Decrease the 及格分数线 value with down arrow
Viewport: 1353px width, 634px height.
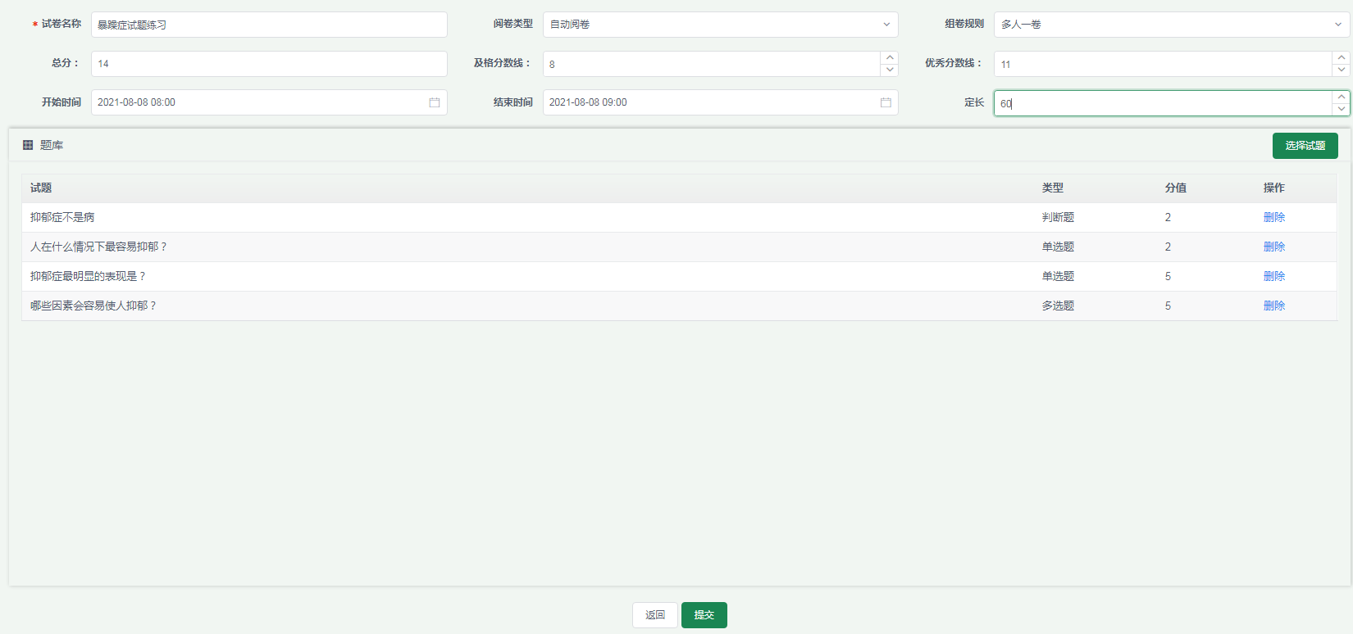pos(890,70)
